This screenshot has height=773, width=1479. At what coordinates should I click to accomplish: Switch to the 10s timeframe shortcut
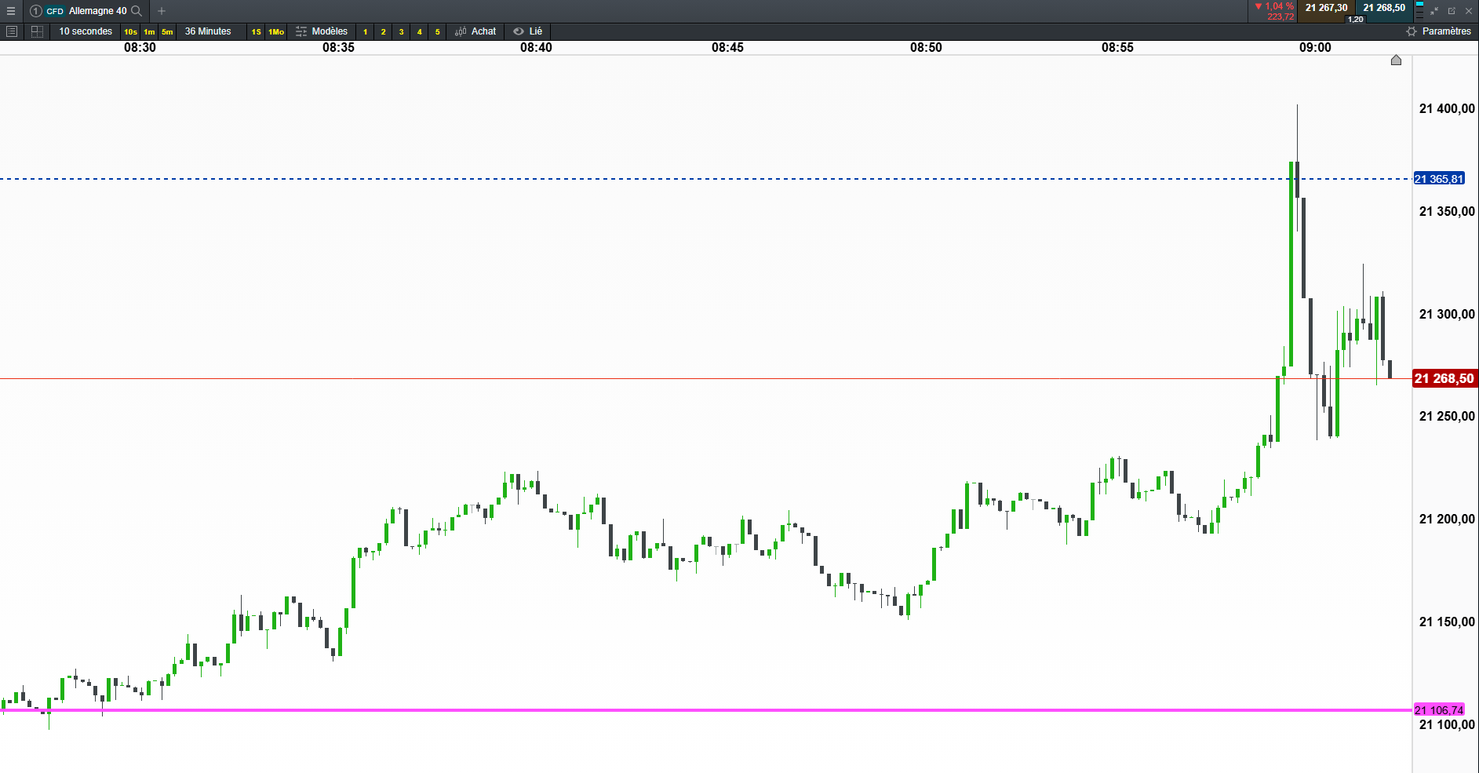click(x=130, y=32)
